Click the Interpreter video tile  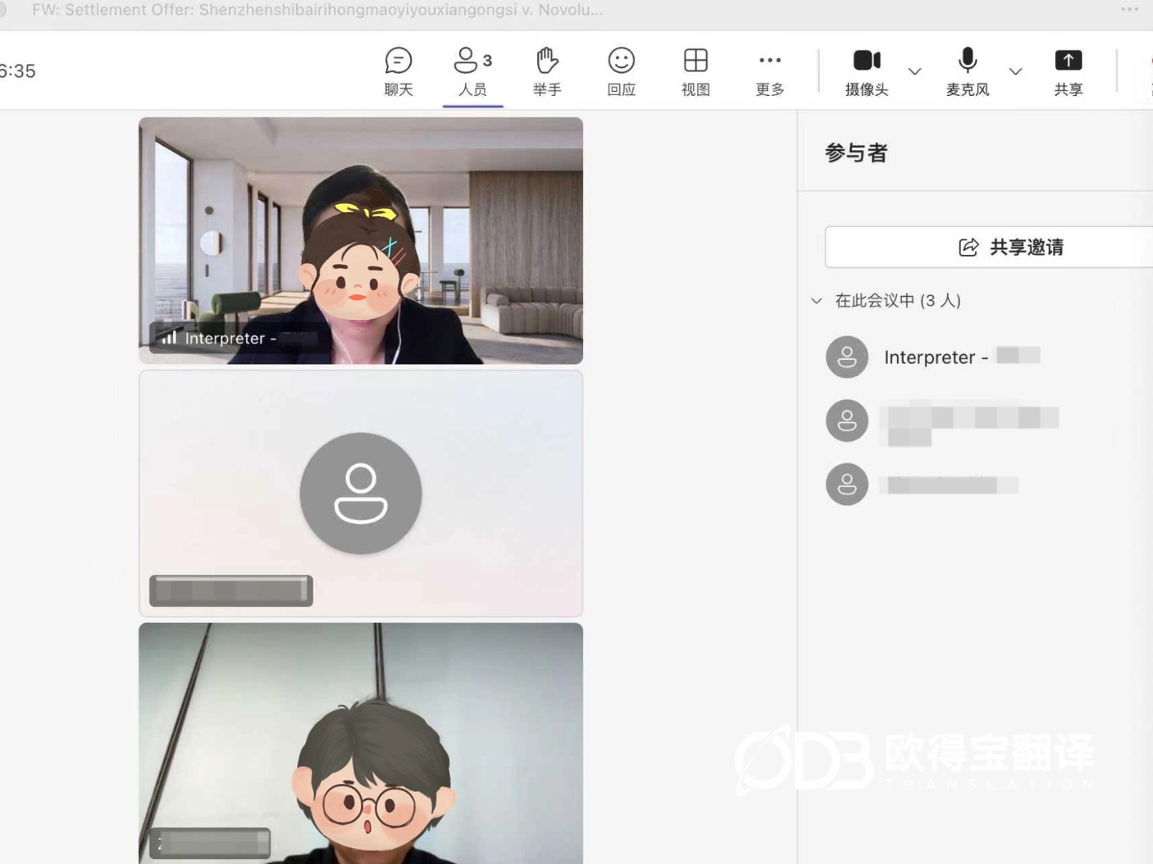[361, 241]
